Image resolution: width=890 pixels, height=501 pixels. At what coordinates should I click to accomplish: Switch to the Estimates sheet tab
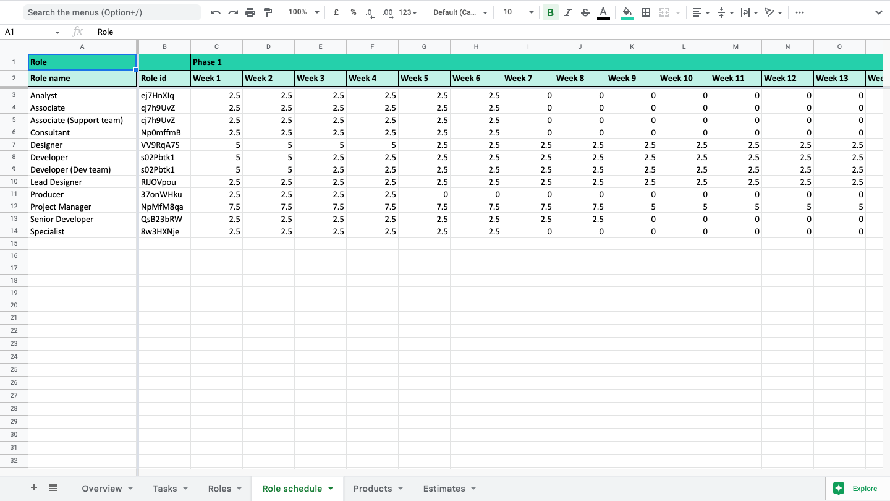tap(450, 489)
